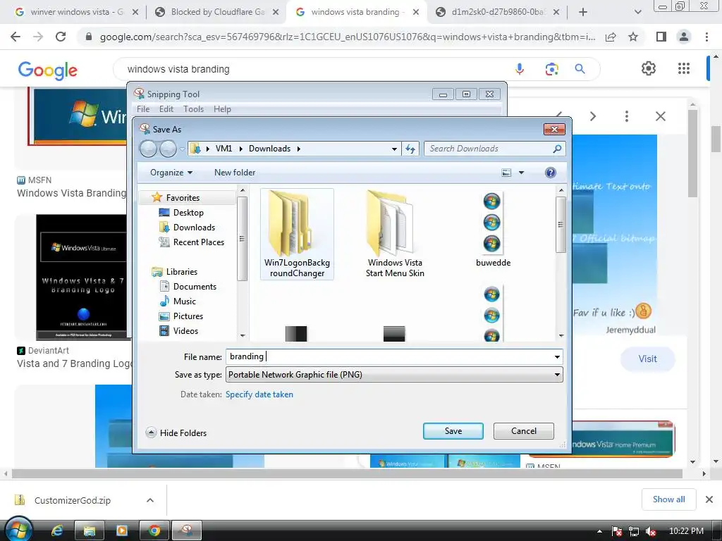
Task: Click the Google search magnifier button
Action: (x=580, y=69)
